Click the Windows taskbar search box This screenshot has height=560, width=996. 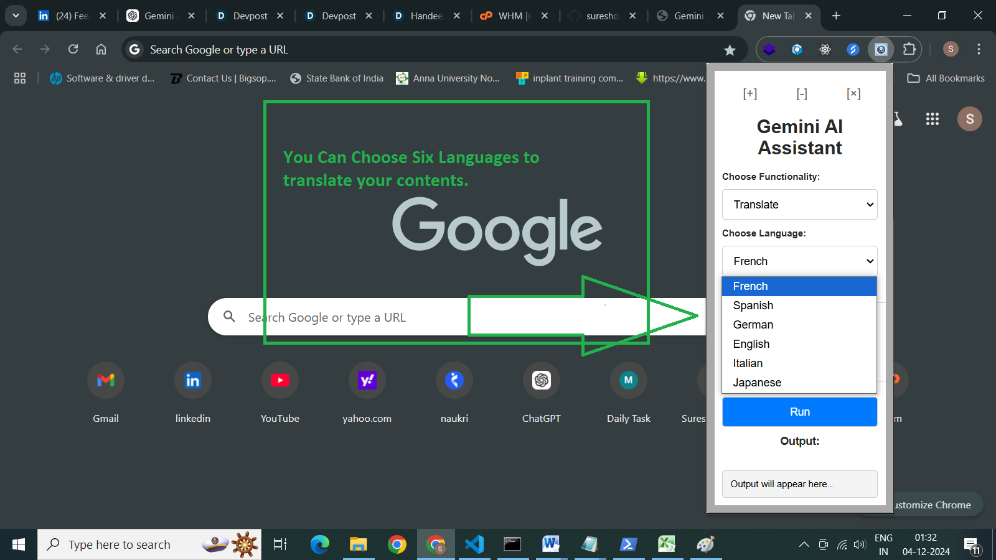point(149,544)
